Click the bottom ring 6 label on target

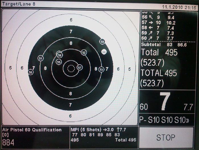pos(70,116)
